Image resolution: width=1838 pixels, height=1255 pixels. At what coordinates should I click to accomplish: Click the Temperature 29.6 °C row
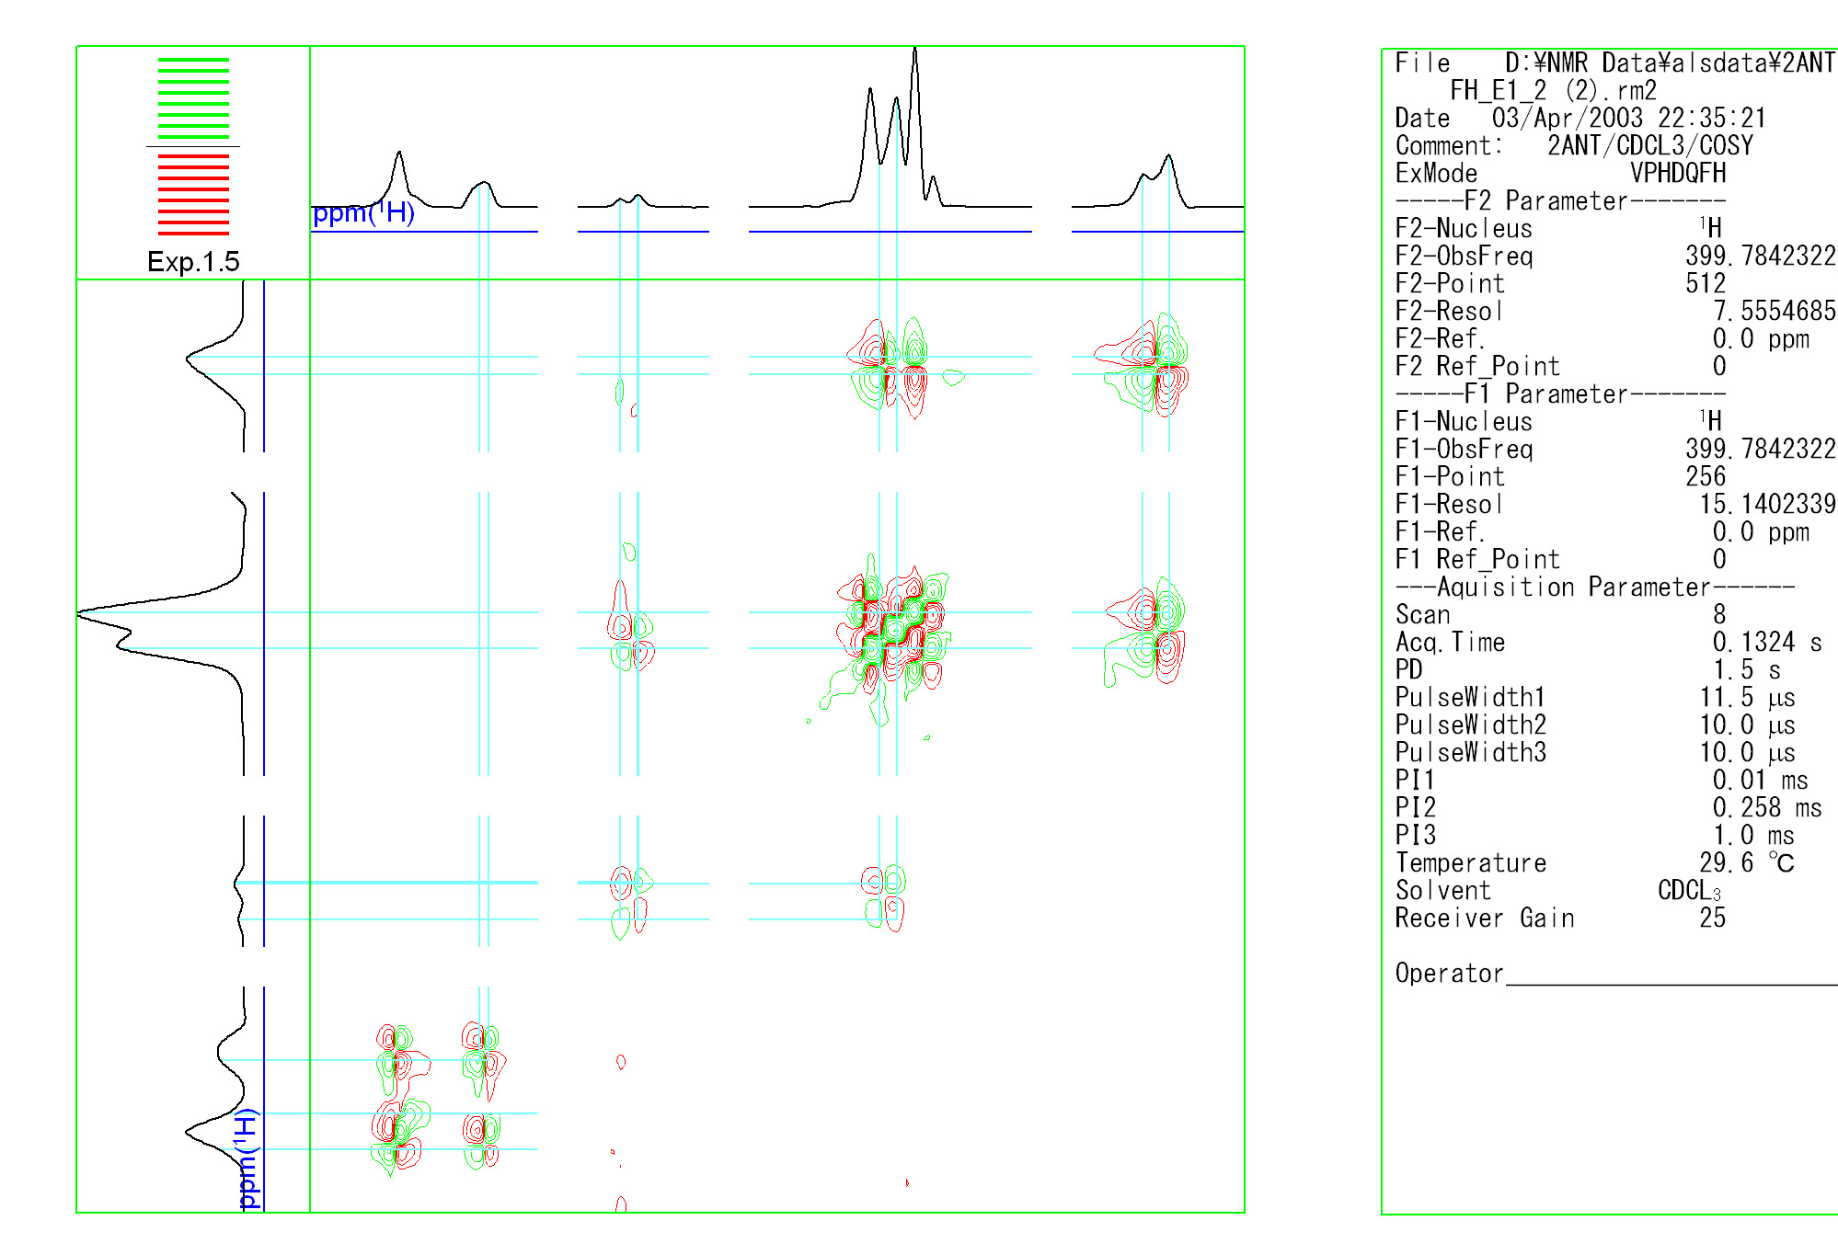click(1594, 862)
